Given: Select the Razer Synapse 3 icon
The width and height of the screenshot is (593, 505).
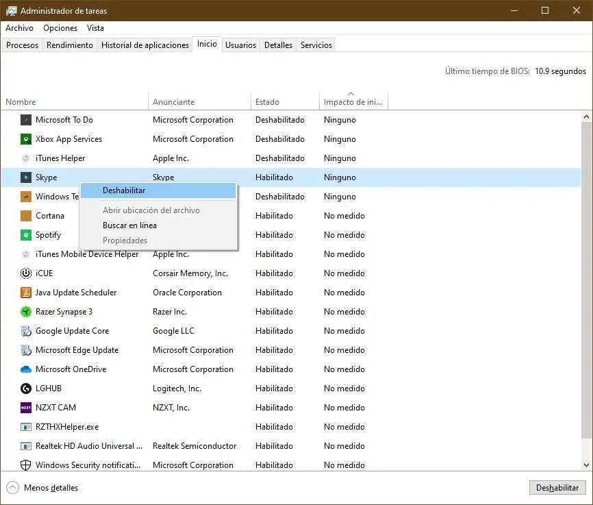Looking at the screenshot, I should 26,312.
